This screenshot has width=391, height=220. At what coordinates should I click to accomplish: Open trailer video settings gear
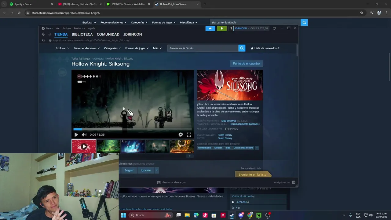[x=181, y=134]
